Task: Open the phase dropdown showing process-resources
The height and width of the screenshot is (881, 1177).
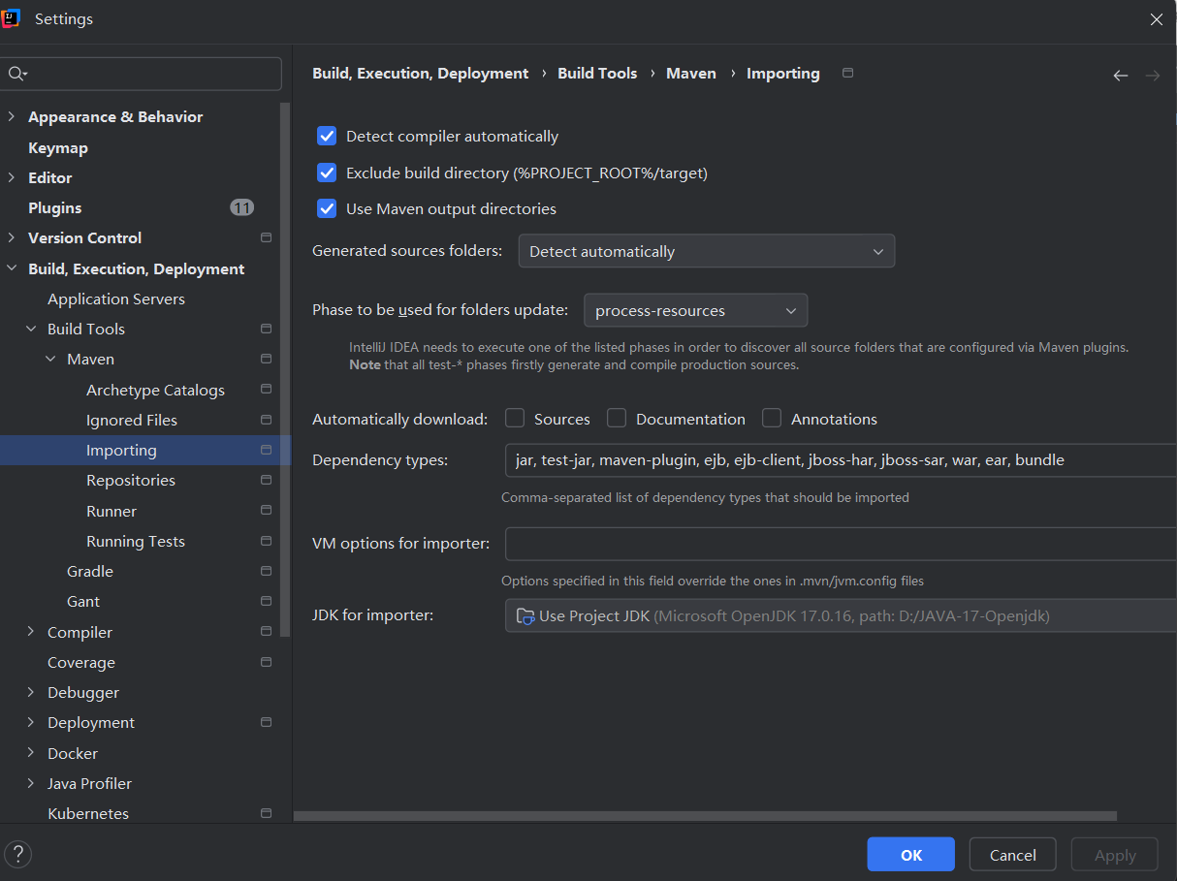Action: pyautogui.click(x=695, y=310)
